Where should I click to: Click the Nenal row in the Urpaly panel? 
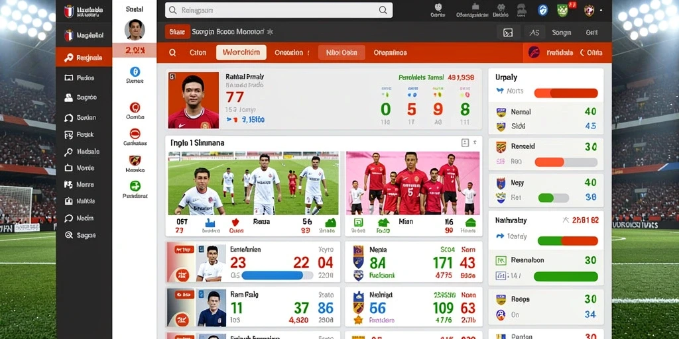pyautogui.click(x=546, y=112)
